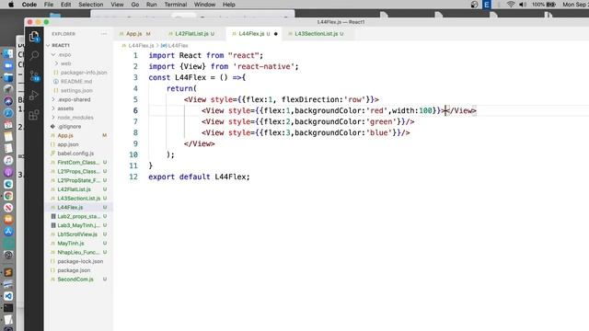Open App.js in the explorer tree
The image size is (589, 331).
pos(65,135)
